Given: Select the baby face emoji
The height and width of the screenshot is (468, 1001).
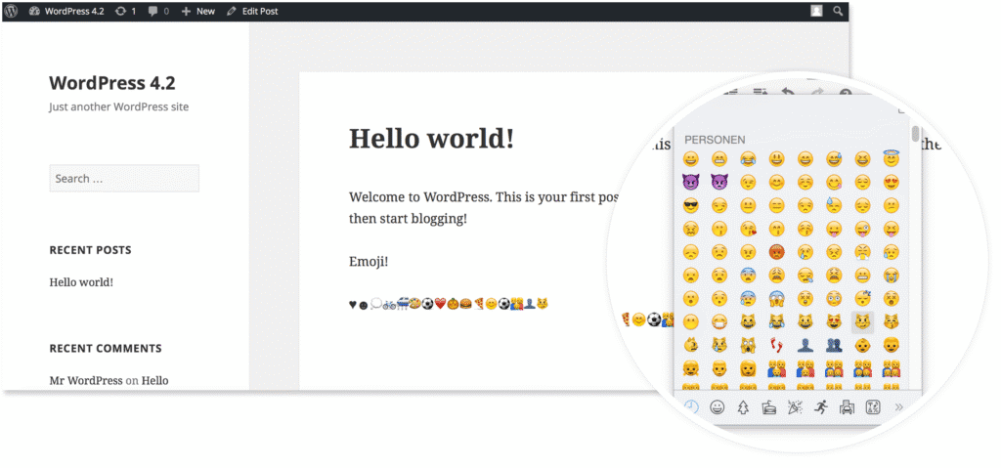Looking at the screenshot, I should click(x=862, y=346).
